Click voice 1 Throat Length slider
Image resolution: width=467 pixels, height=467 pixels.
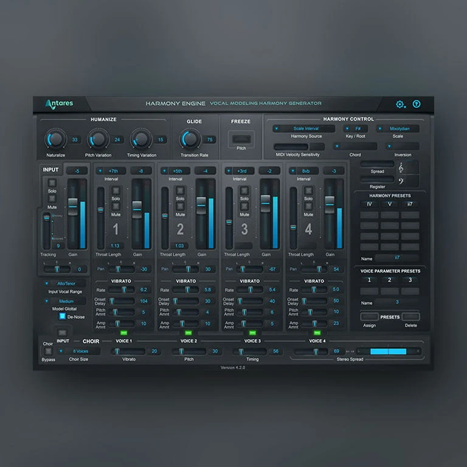point(101,218)
